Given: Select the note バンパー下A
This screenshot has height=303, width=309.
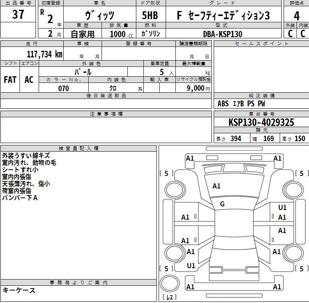Looking at the screenshot, I should click(x=20, y=198).
